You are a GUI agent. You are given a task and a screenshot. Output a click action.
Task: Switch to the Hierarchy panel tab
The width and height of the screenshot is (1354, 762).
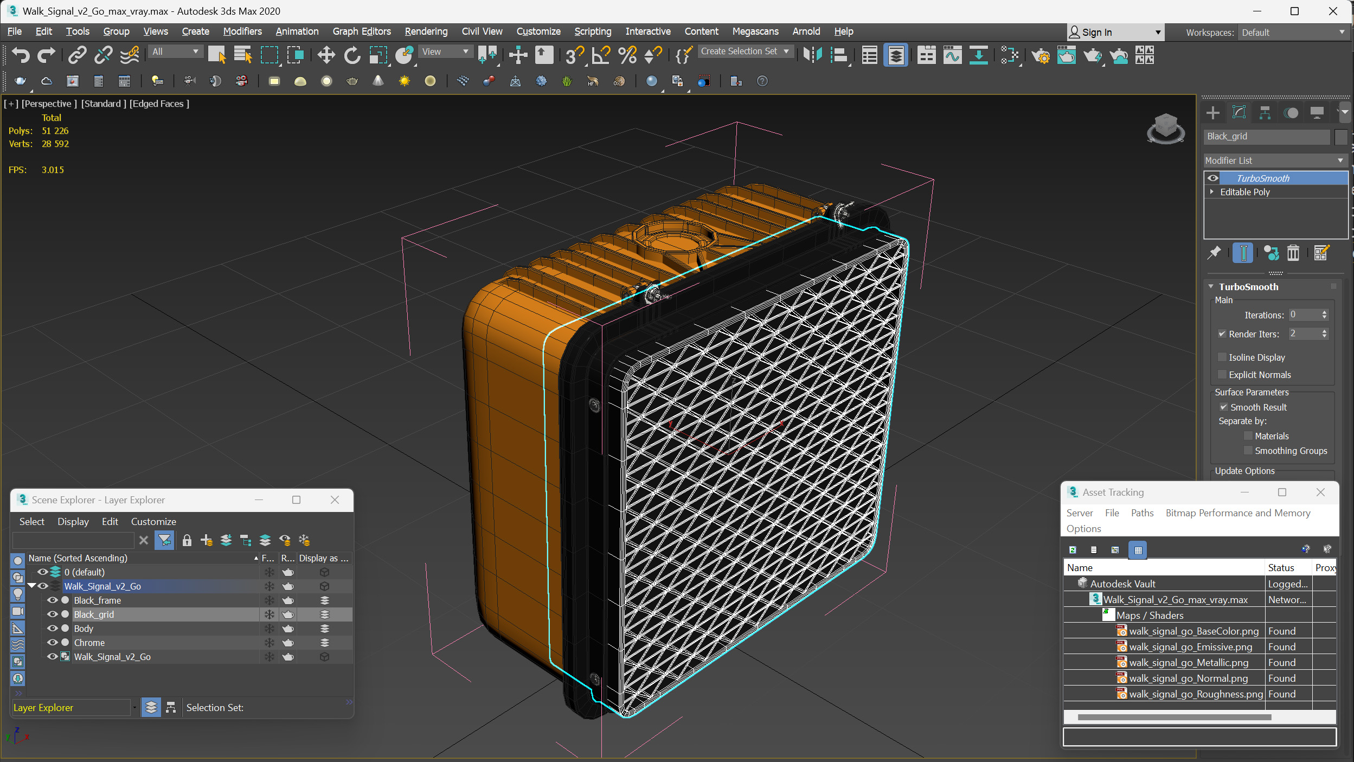point(1265,113)
